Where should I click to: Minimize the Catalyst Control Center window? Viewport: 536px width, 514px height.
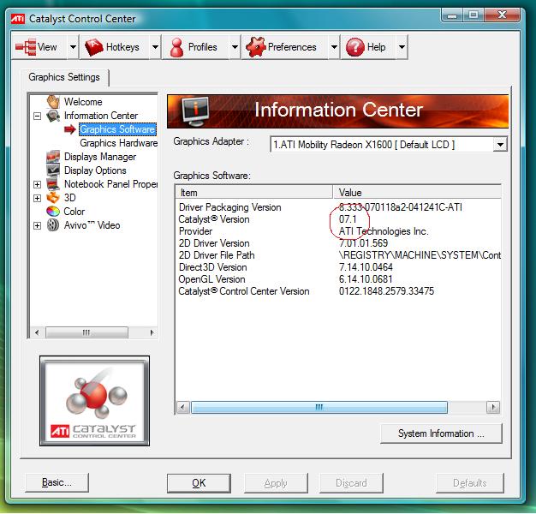452,15
